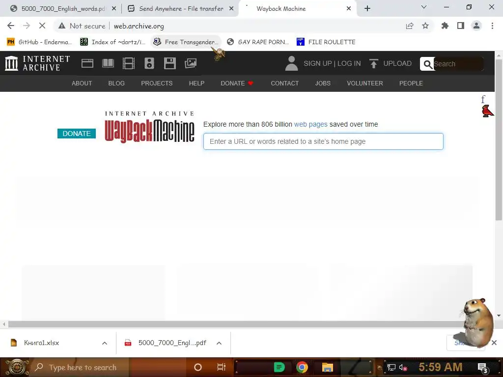Open File Explorer from the taskbar

[327, 367]
